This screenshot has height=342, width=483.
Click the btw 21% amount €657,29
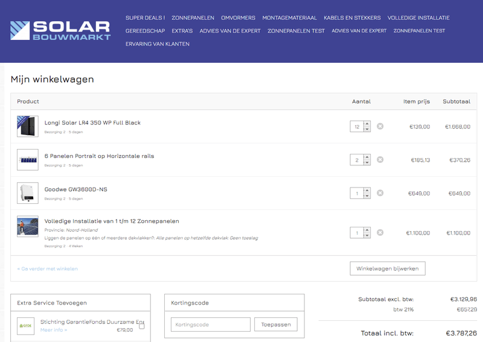467,309
